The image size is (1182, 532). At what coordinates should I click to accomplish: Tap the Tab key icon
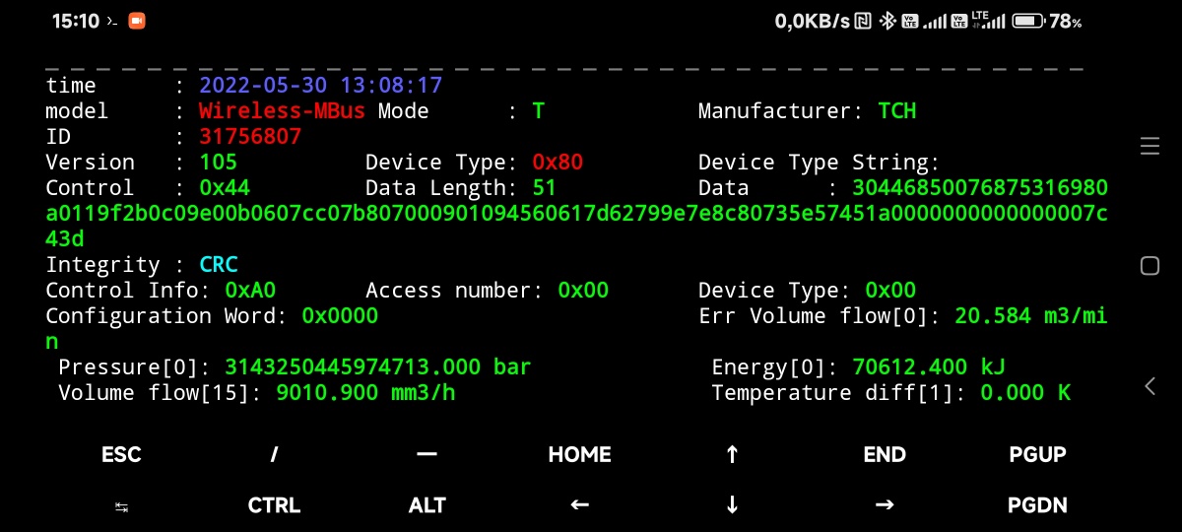[x=121, y=505]
